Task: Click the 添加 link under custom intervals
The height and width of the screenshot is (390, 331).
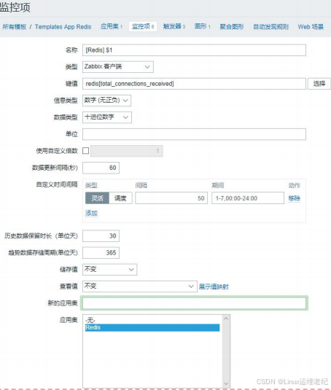Action: click(x=91, y=213)
